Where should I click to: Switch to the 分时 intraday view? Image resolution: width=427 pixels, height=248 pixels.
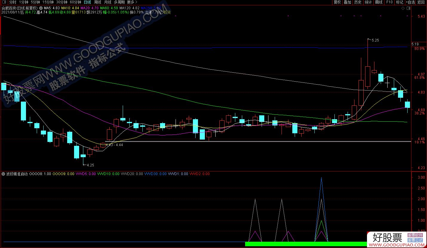click(13, 2)
